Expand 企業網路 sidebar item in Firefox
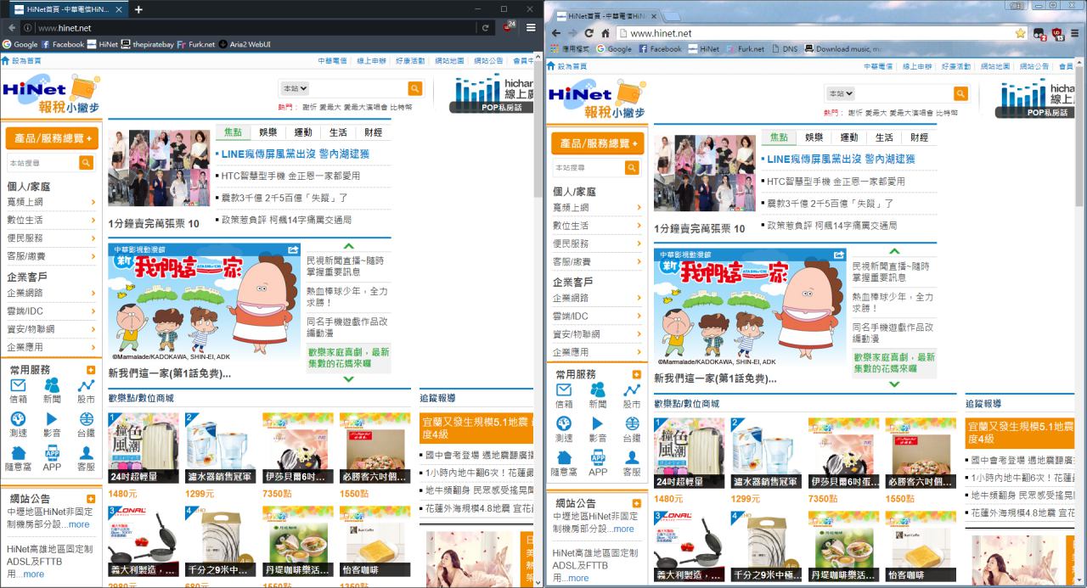 [52, 293]
